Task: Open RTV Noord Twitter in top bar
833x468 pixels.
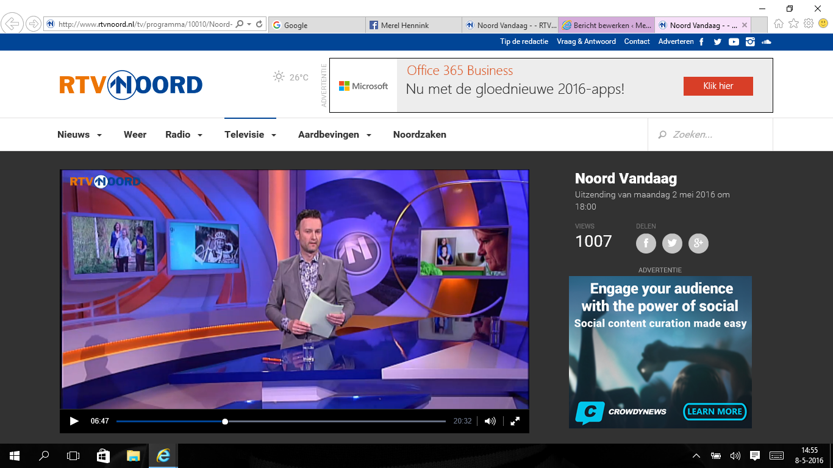Action: click(x=717, y=42)
